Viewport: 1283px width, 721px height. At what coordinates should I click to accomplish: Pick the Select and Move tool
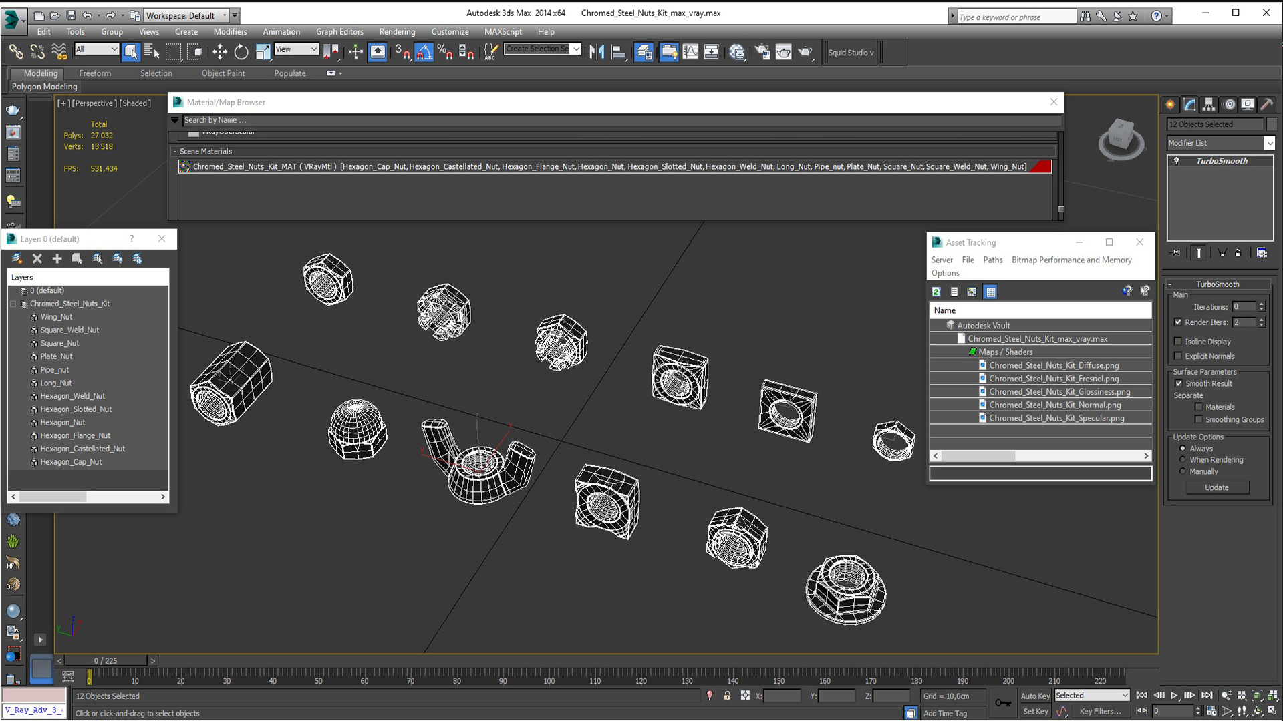[x=219, y=52]
